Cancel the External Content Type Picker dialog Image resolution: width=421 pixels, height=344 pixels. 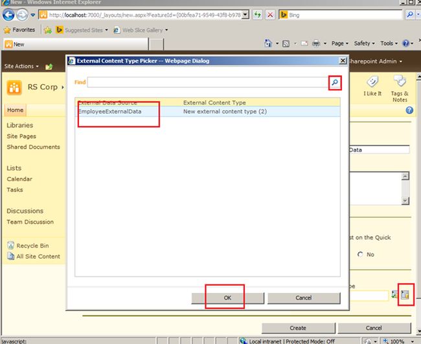coord(304,298)
